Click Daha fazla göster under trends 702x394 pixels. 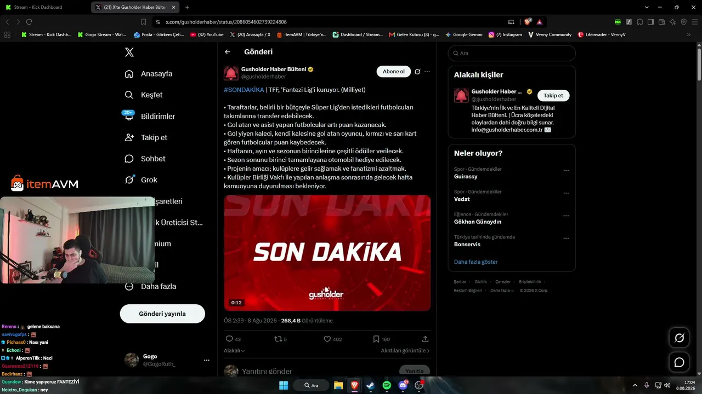(x=476, y=262)
